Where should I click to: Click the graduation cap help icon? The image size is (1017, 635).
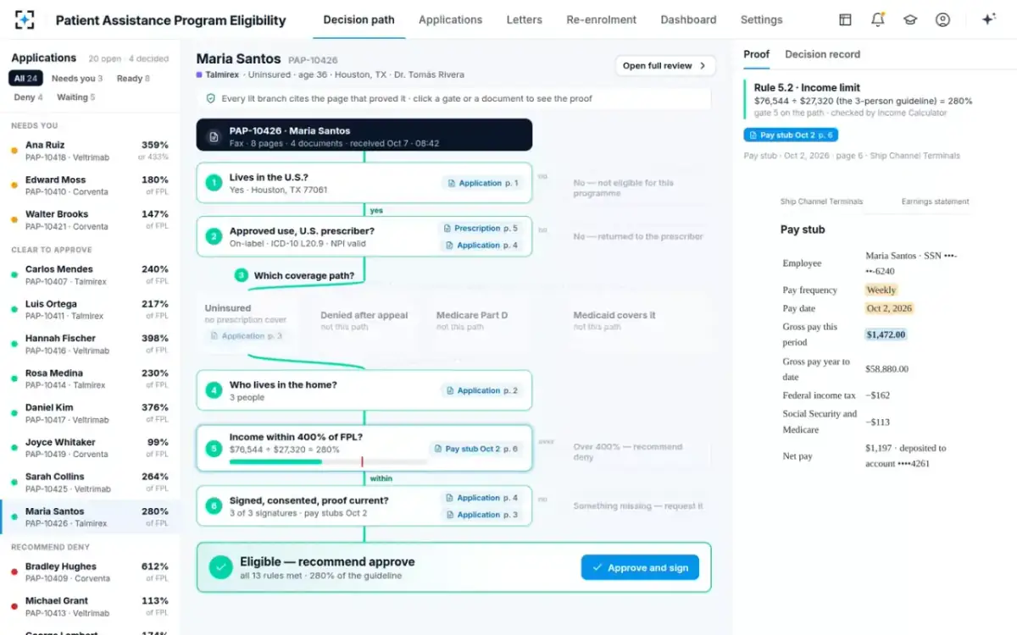point(910,19)
